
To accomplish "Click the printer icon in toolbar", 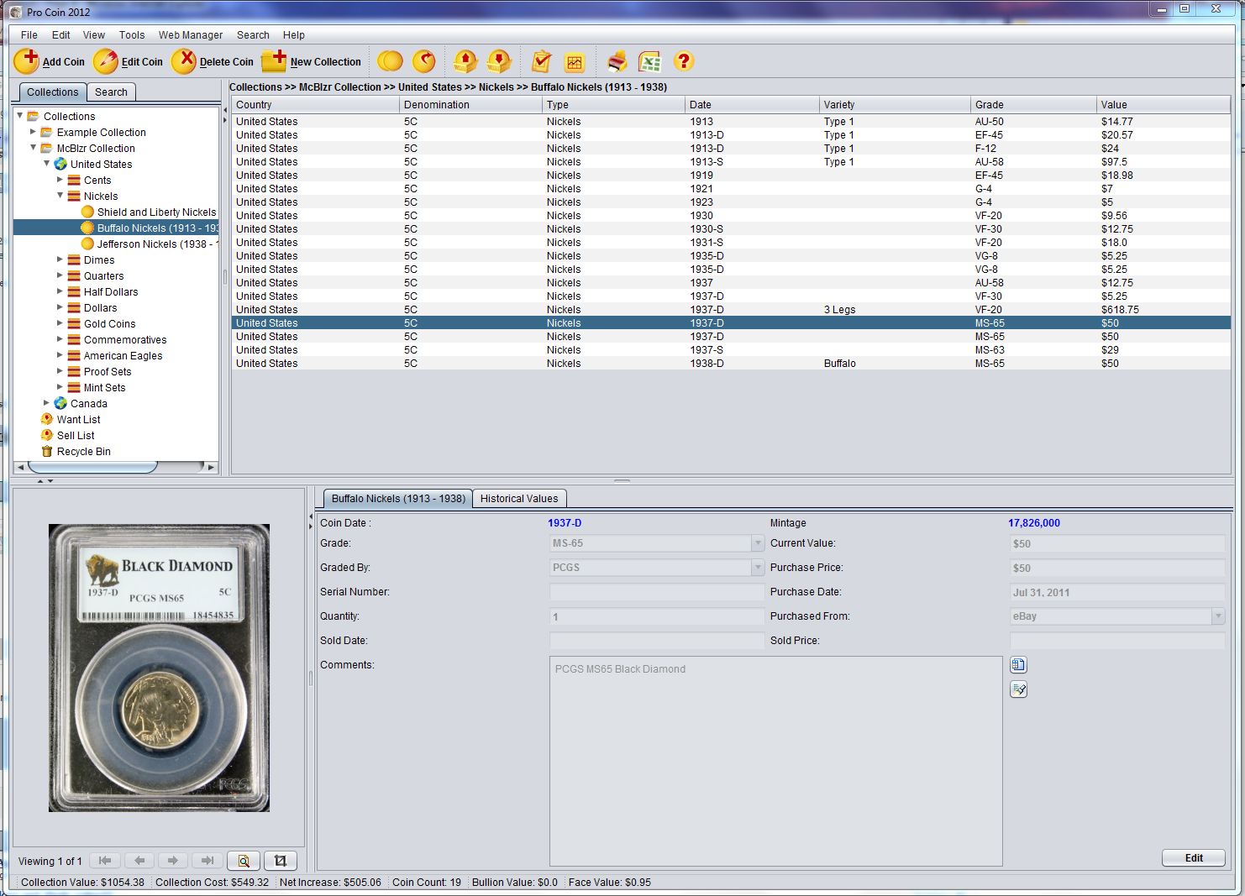I will pyautogui.click(x=617, y=61).
